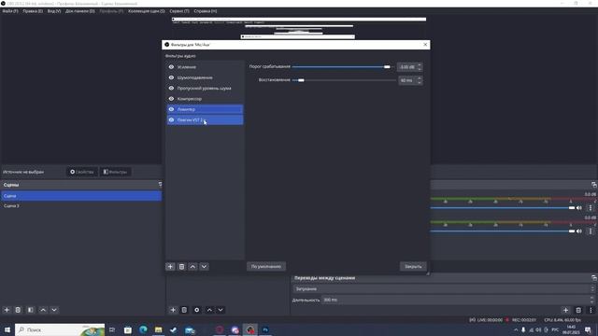598x336 pixels.
Task: Open the Правка menu
Action: coord(33,11)
